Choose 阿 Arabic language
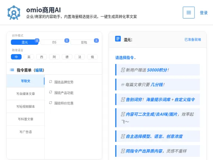213x160 pixels. tap(54, 57)
